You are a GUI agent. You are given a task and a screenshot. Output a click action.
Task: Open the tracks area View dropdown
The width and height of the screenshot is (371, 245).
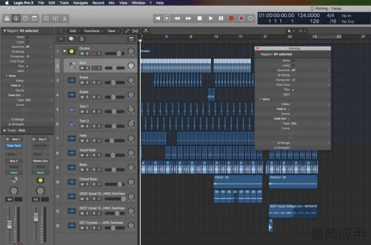(x=114, y=31)
